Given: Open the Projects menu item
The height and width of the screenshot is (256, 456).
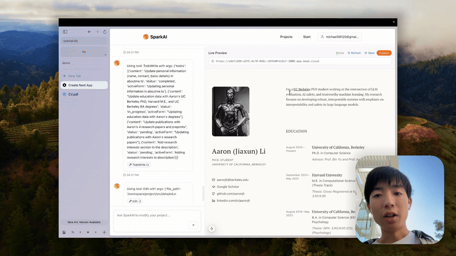Looking at the screenshot, I should (x=286, y=37).
